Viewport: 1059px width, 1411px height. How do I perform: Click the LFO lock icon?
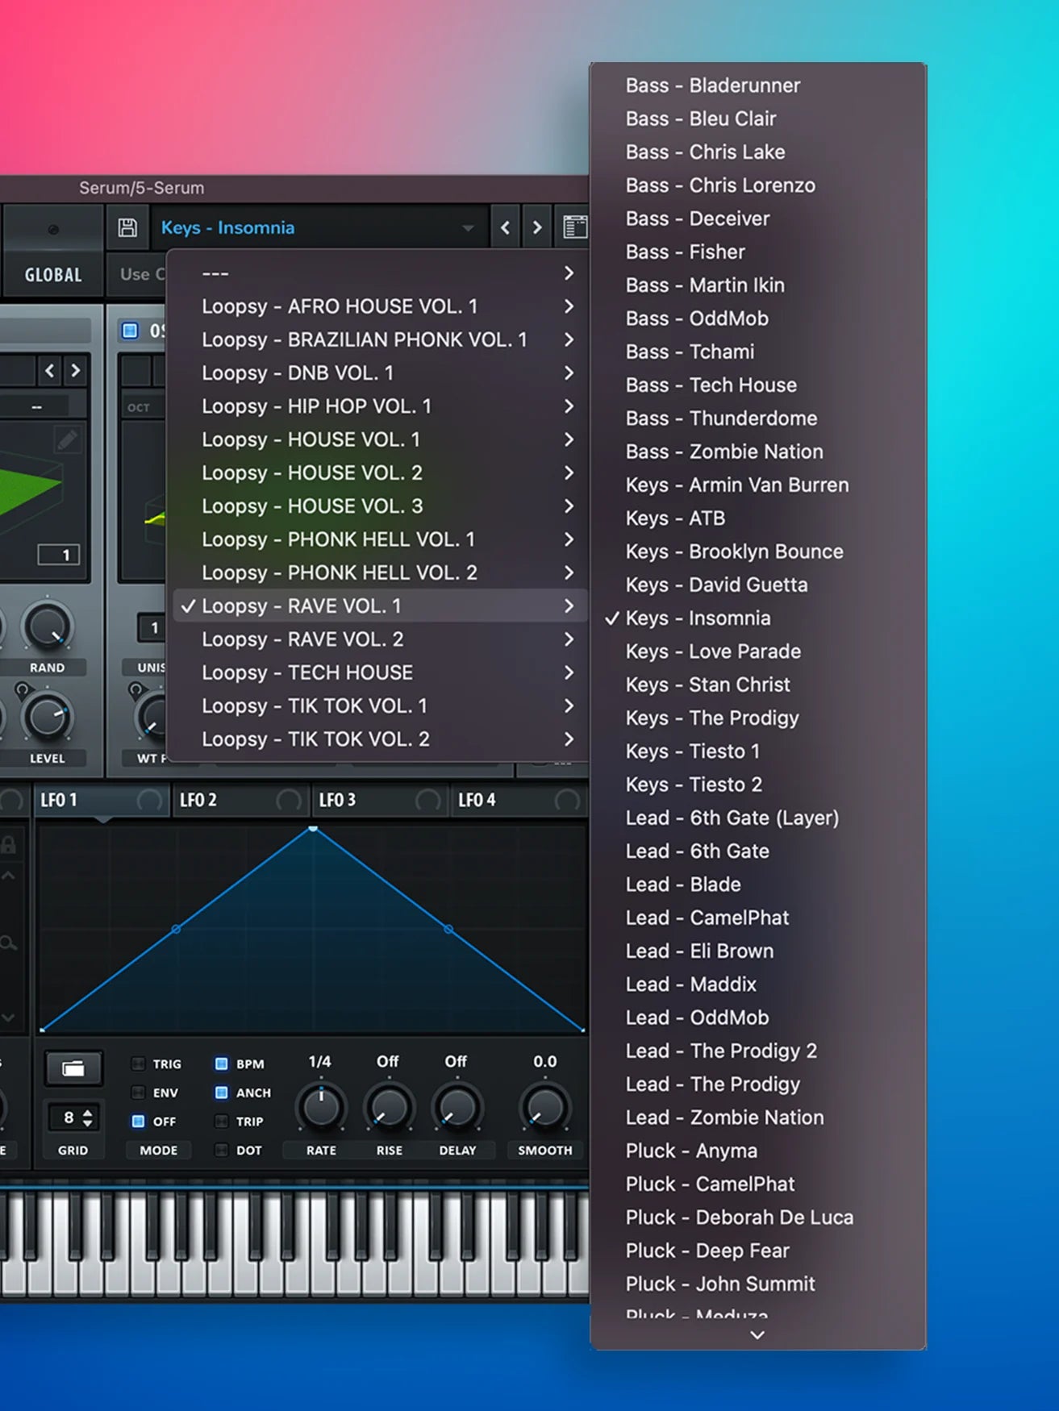(8, 845)
